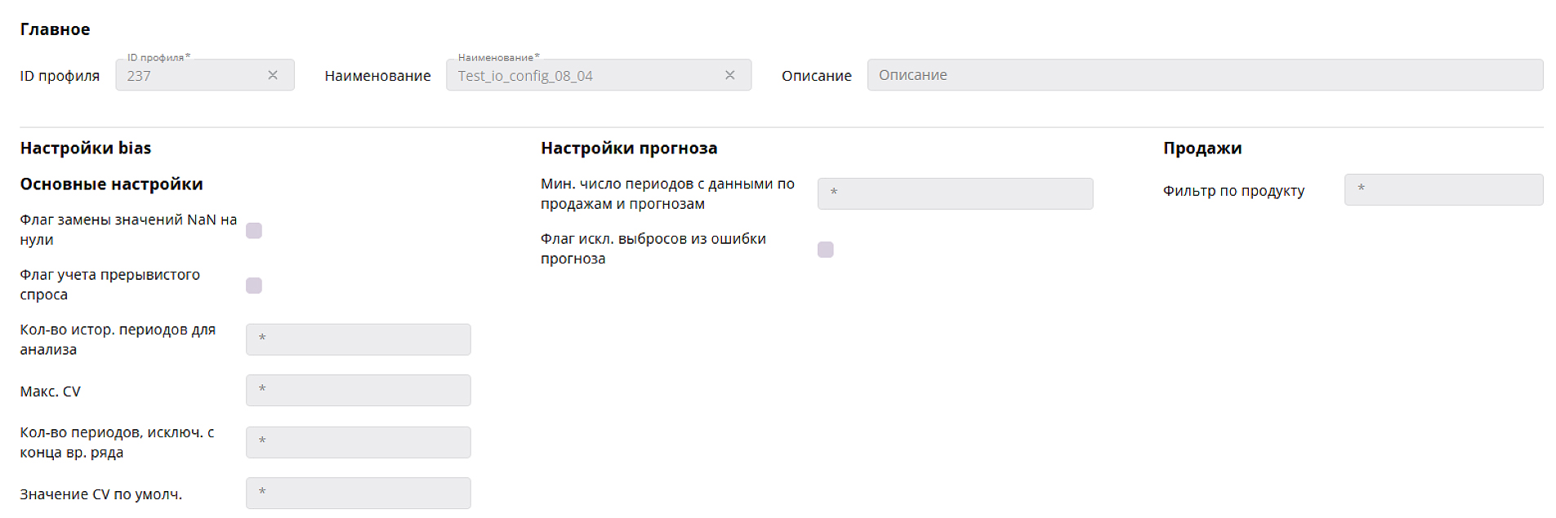Select the Мин. число периодов input field
1556x518 pixels.
pos(954,194)
